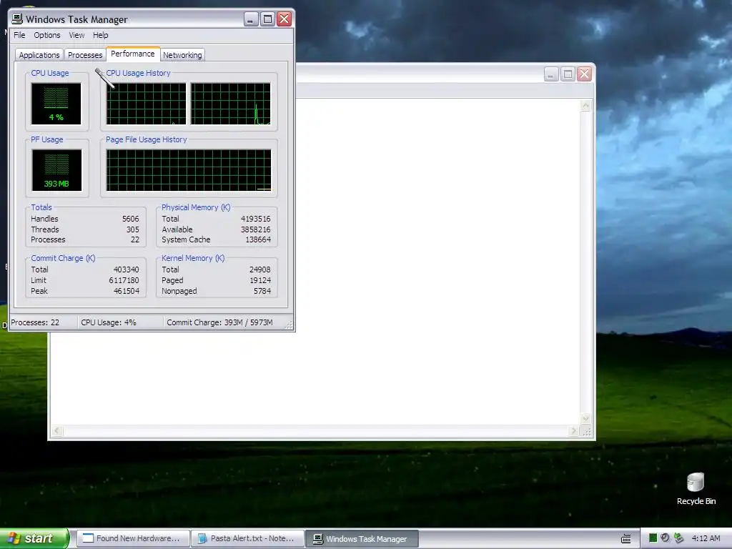
Task: Click Notepad horizontal scrollbar left arrow
Action: coord(57,431)
